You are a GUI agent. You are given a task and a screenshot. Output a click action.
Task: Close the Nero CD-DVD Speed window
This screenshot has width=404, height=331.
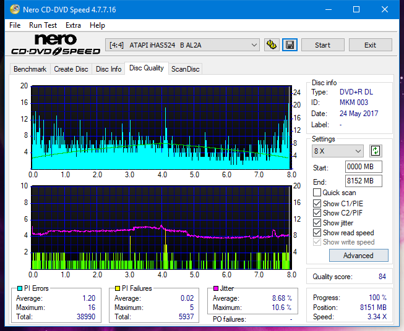click(x=385, y=9)
